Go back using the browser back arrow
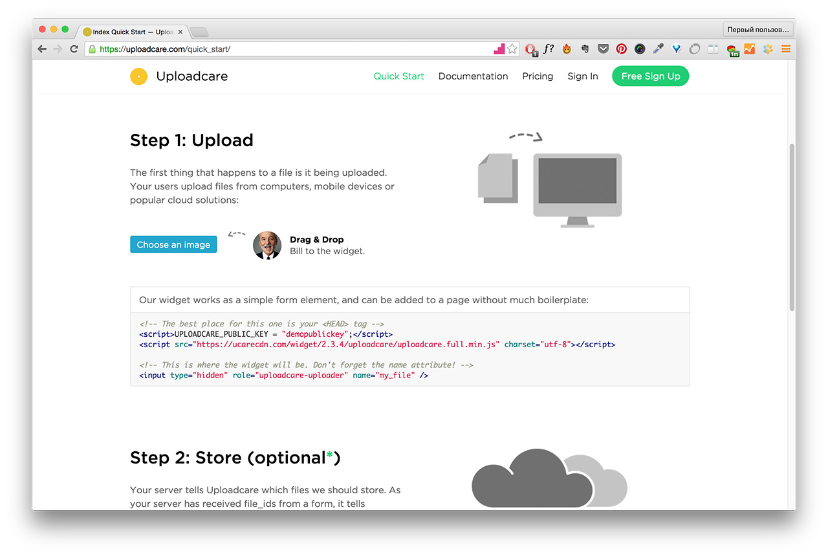The width and height of the screenshot is (828, 556). coord(42,48)
